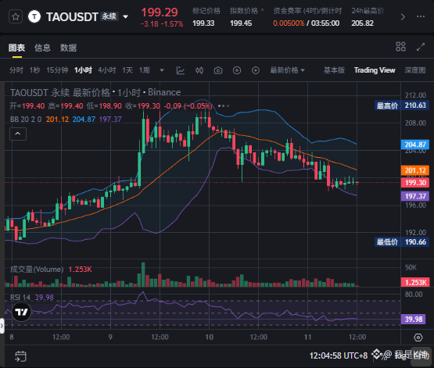Open the 最新价格 price type dropdown
This screenshot has height=368, width=434.
click(287, 70)
